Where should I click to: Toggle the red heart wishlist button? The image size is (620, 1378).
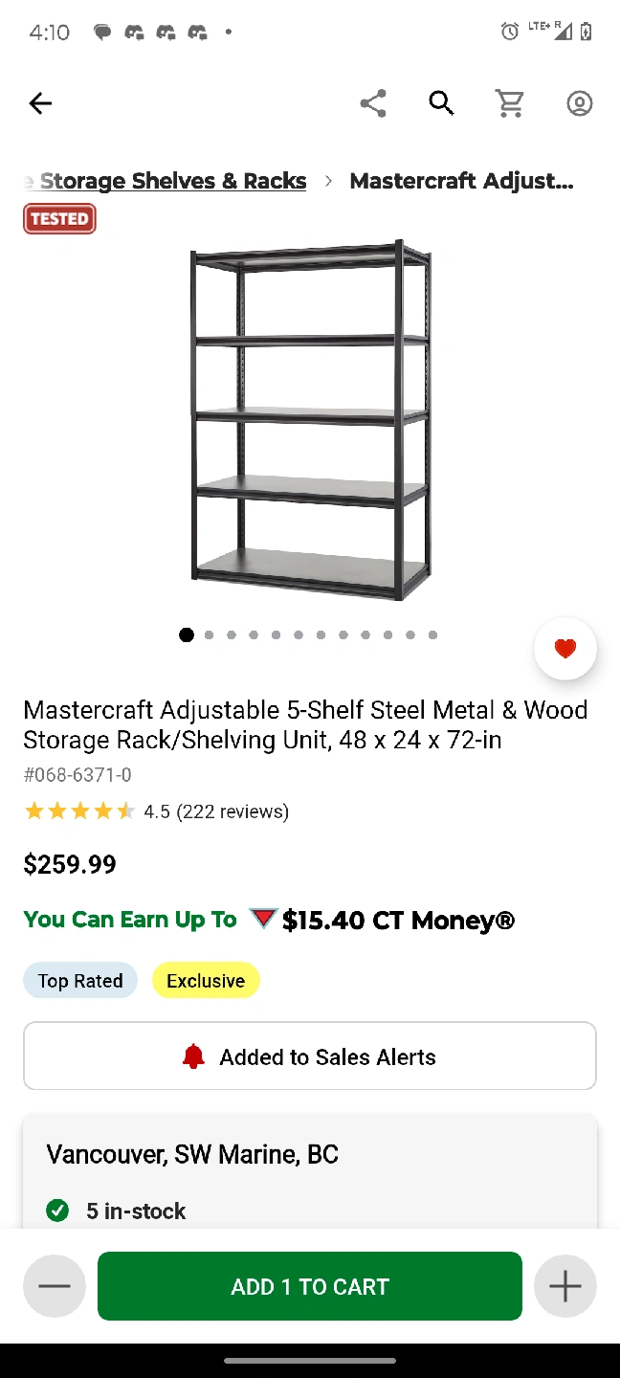(565, 649)
